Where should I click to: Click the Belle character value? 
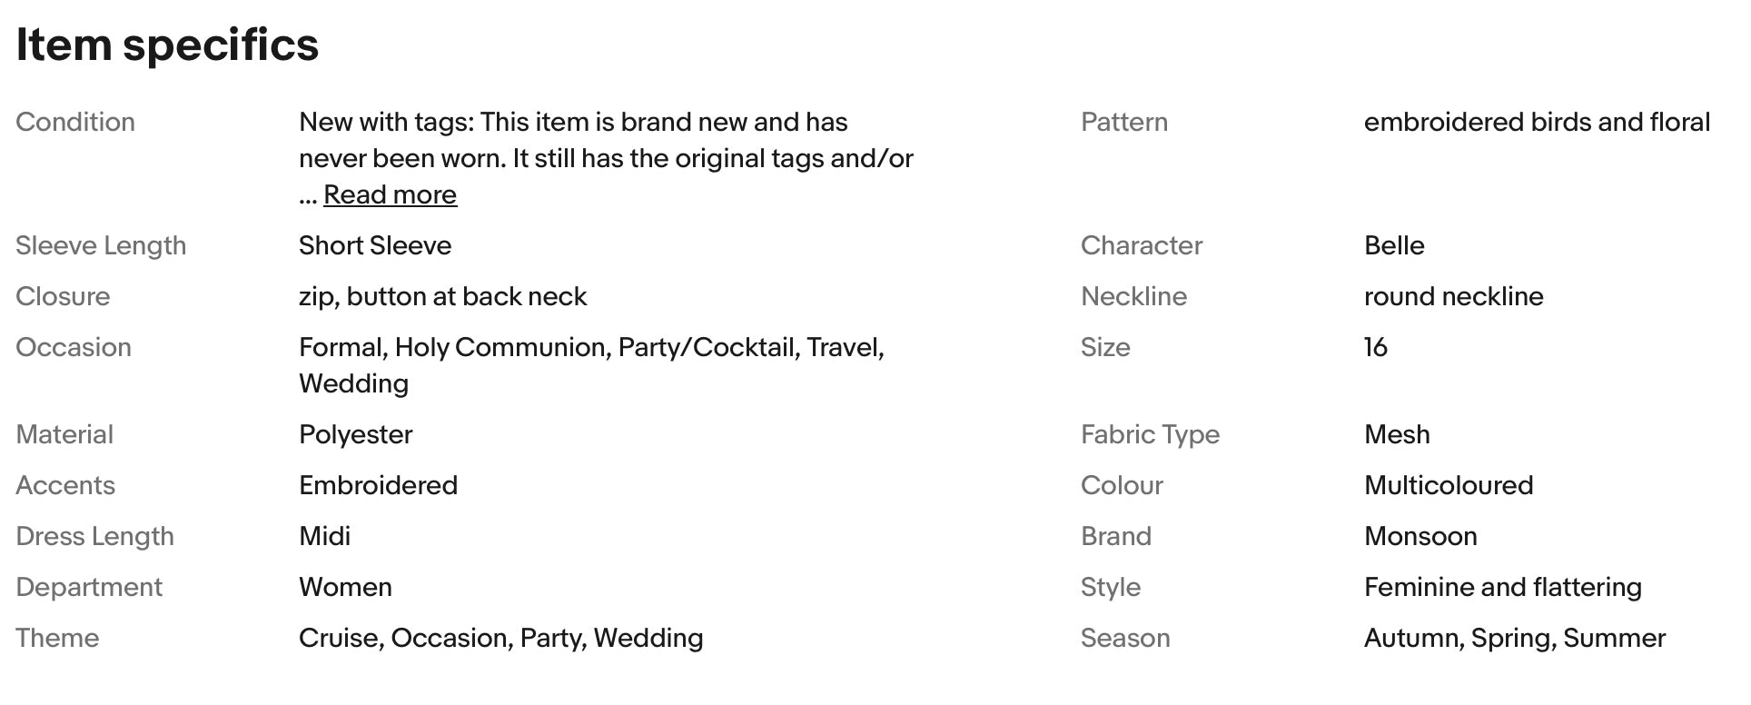point(1394,246)
